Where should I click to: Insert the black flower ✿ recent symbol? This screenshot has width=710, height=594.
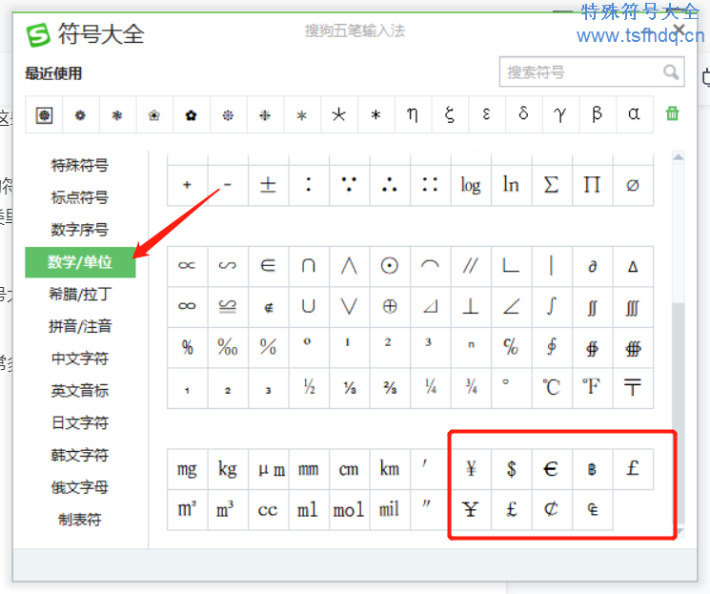coord(192,115)
